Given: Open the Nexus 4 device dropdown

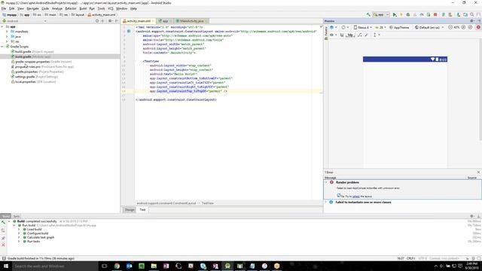Looking at the screenshot, I should [x=363, y=27].
